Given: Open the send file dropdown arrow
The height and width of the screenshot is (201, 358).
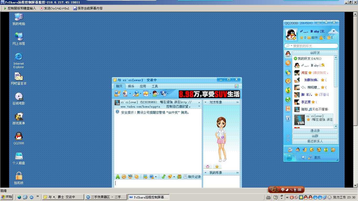Looking at the screenshot, I should [140, 94].
